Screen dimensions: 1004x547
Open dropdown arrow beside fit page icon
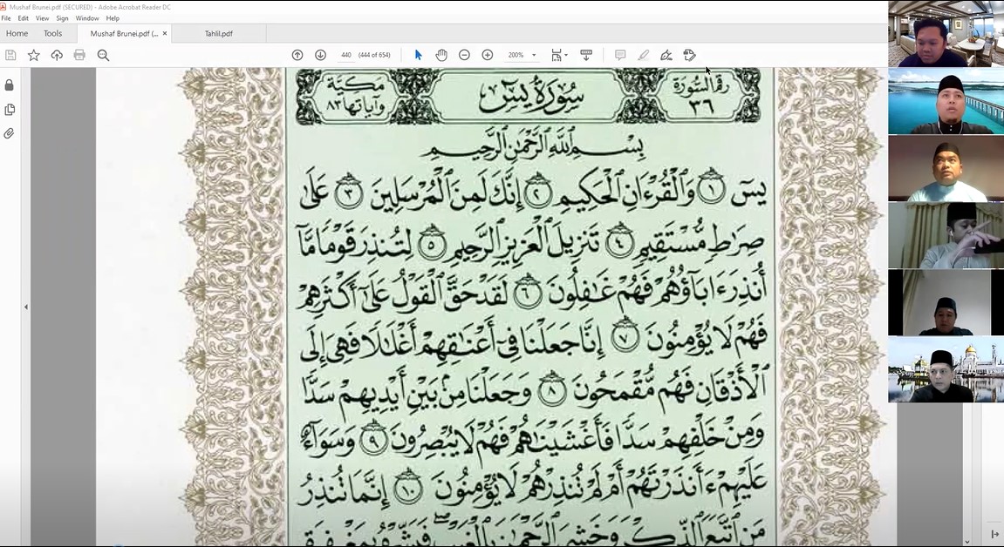pos(566,55)
